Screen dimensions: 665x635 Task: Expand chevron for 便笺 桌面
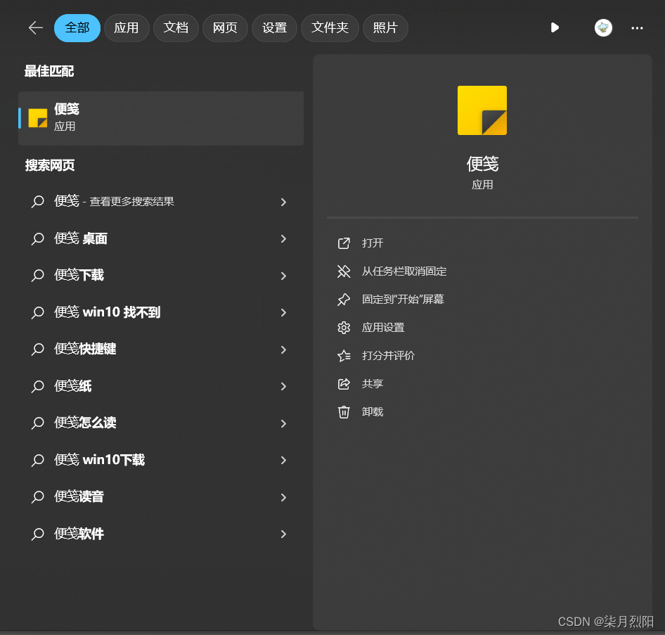pyautogui.click(x=283, y=239)
